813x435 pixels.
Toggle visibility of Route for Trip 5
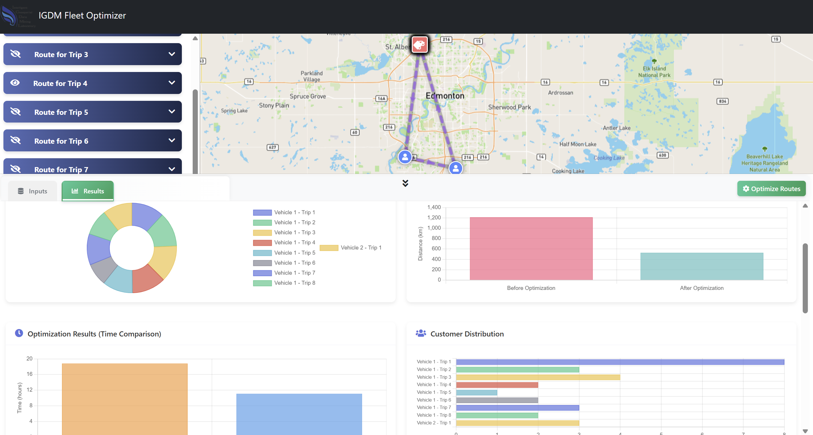pyautogui.click(x=15, y=112)
